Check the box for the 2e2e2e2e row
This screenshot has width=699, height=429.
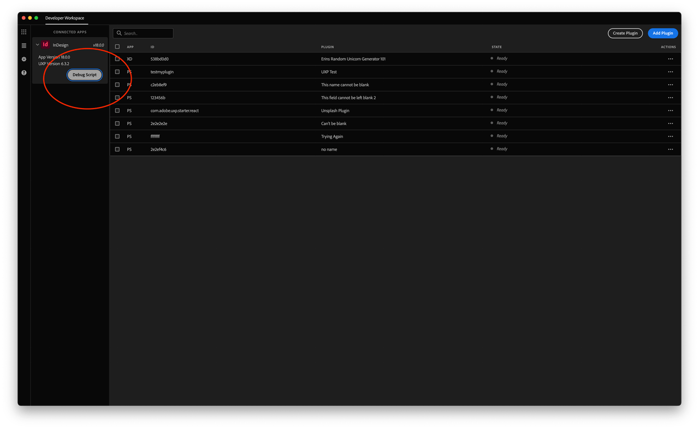coord(117,123)
